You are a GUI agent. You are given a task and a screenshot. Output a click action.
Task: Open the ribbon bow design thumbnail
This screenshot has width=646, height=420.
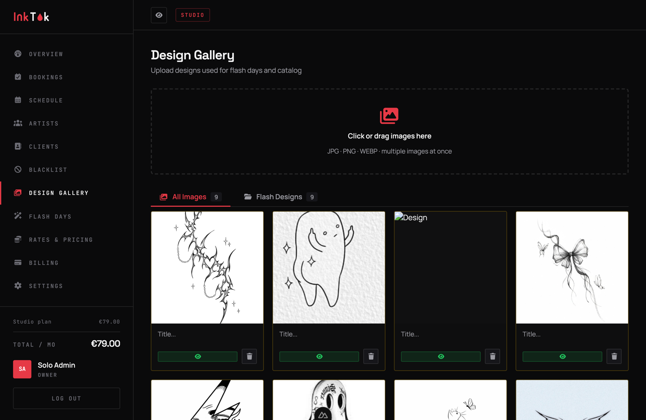(572, 268)
